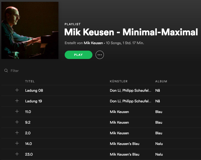This screenshot has width=201, height=160.
Task: Sort by ALBUM column header
Action: [x=161, y=81]
